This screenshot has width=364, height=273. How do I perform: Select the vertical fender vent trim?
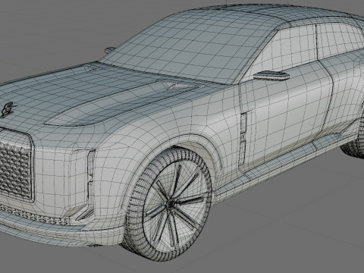[x=243, y=138]
